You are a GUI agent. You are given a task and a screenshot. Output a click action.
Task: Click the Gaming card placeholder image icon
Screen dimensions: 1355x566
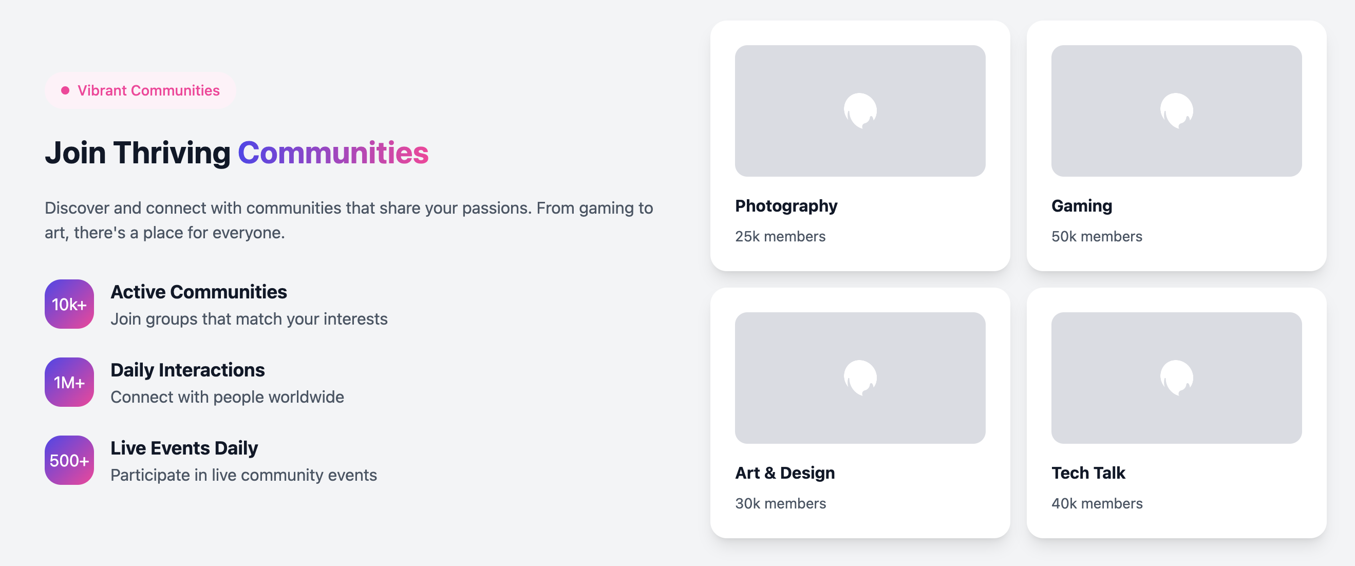1176,111
